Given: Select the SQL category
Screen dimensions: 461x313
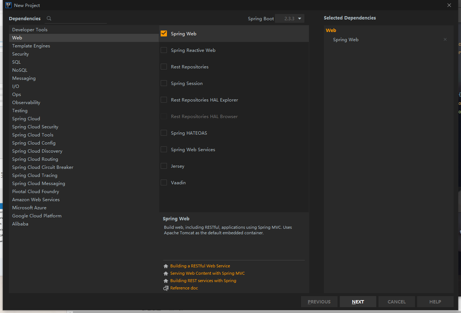Looking at the screenshot, I should click(84, 62).
